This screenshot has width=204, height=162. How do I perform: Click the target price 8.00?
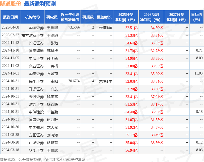[199, 58]
